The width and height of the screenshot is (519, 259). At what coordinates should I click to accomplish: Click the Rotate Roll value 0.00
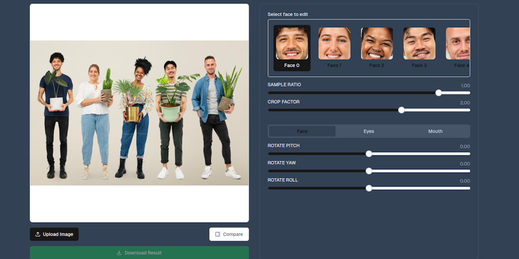[465, 181]
